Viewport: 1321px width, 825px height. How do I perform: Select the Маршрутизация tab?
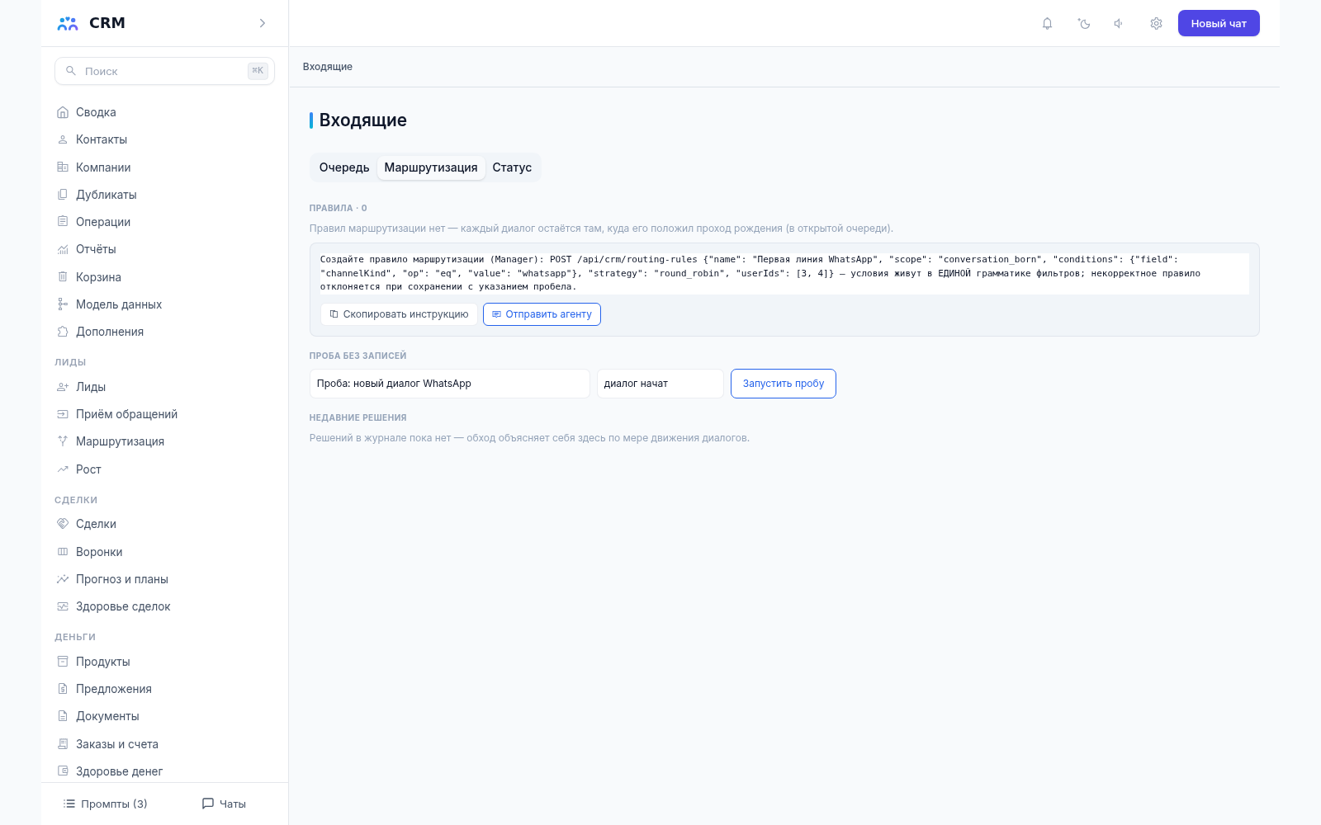pos(431,167)
